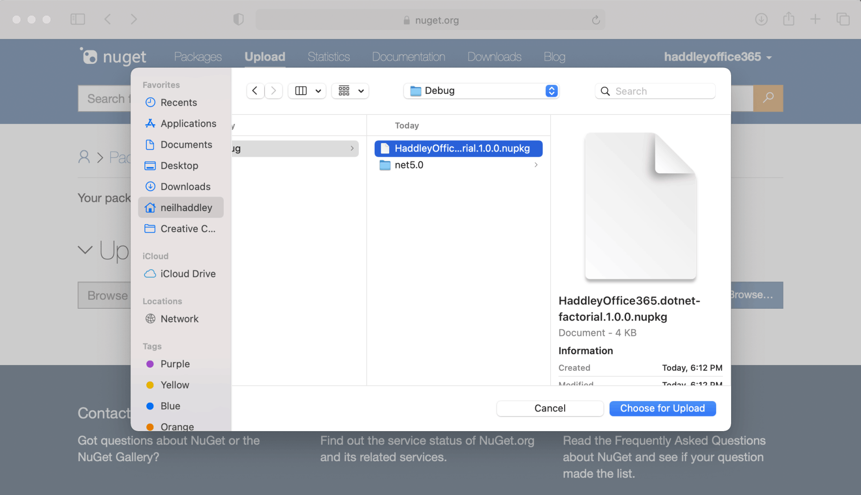Viewport: 861px width, 495px height.
Task: Click the parent folder row chevron
Action: (352, 148)
